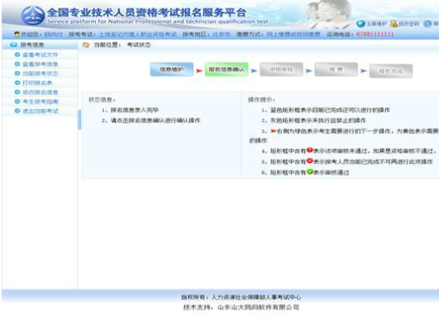
Task: Collapse the 报考信息 sidebar section header
Action: click(40, 45)
